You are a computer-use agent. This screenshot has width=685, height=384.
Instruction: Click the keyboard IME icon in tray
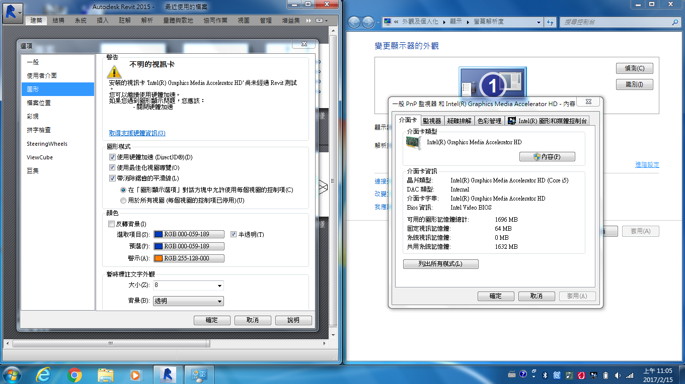click(512, 375)
